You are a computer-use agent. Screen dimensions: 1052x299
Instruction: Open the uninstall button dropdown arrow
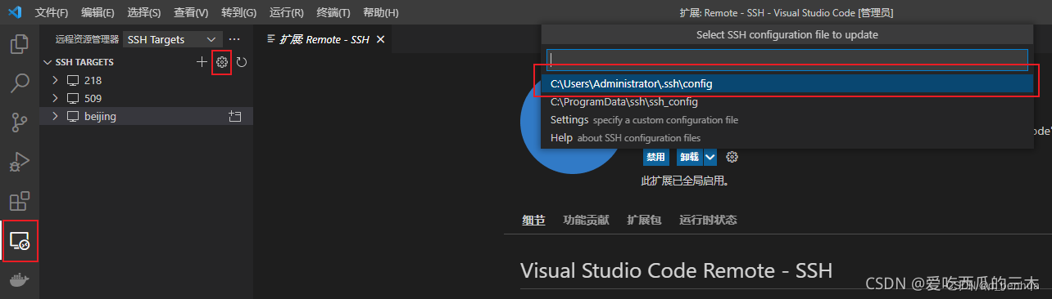pos(710,157)
